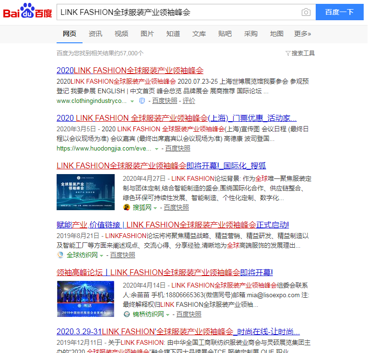Screen dimensions: 368x353
Task: Click the 百度一下 search button
Action: click(339, 12)
